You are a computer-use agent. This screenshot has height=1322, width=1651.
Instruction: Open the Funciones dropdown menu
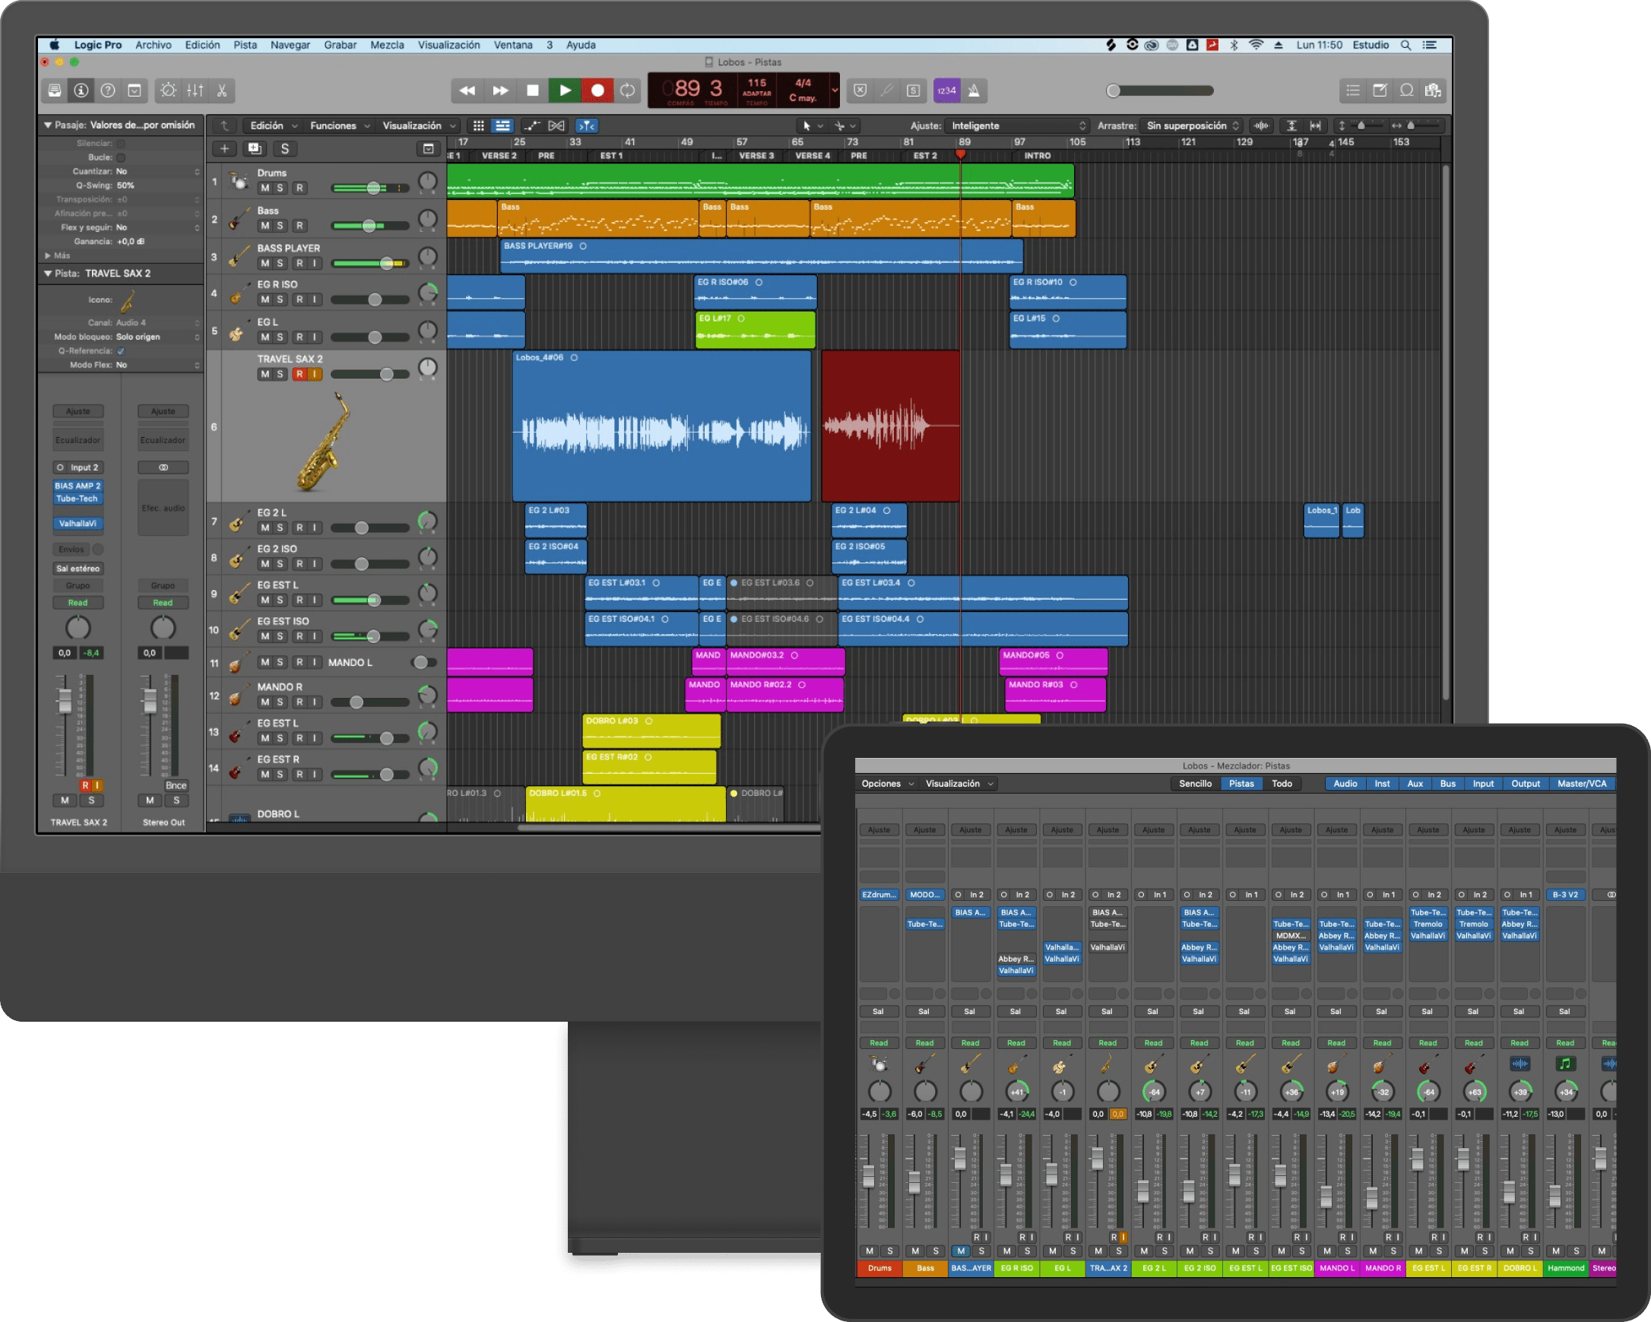tap(339, 125)
